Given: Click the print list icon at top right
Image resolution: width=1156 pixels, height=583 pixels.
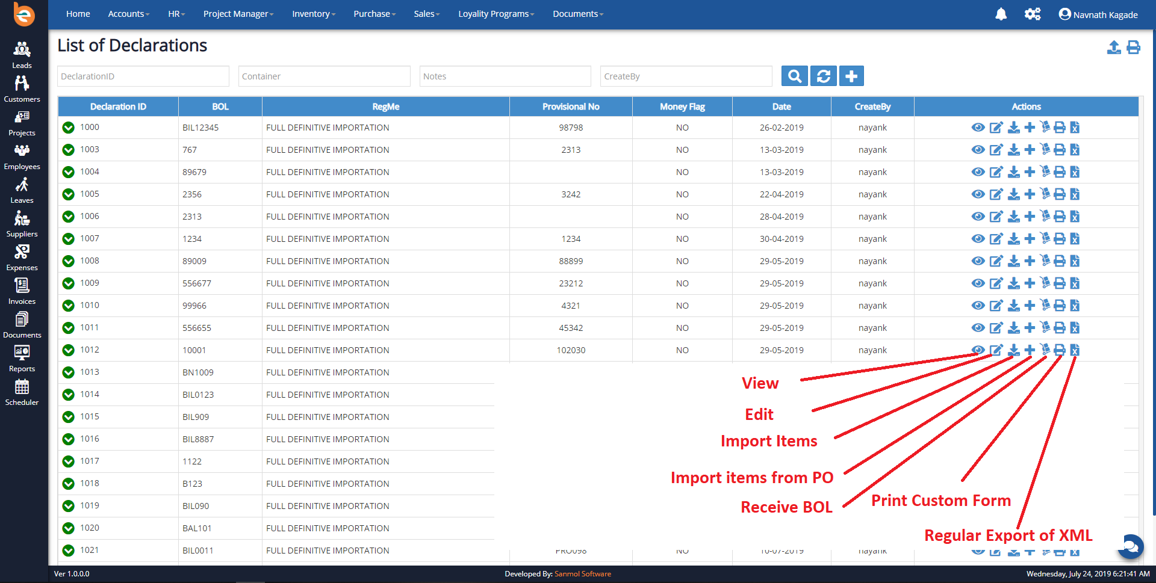Looking at the screenshot, I should pos(1134,48).
